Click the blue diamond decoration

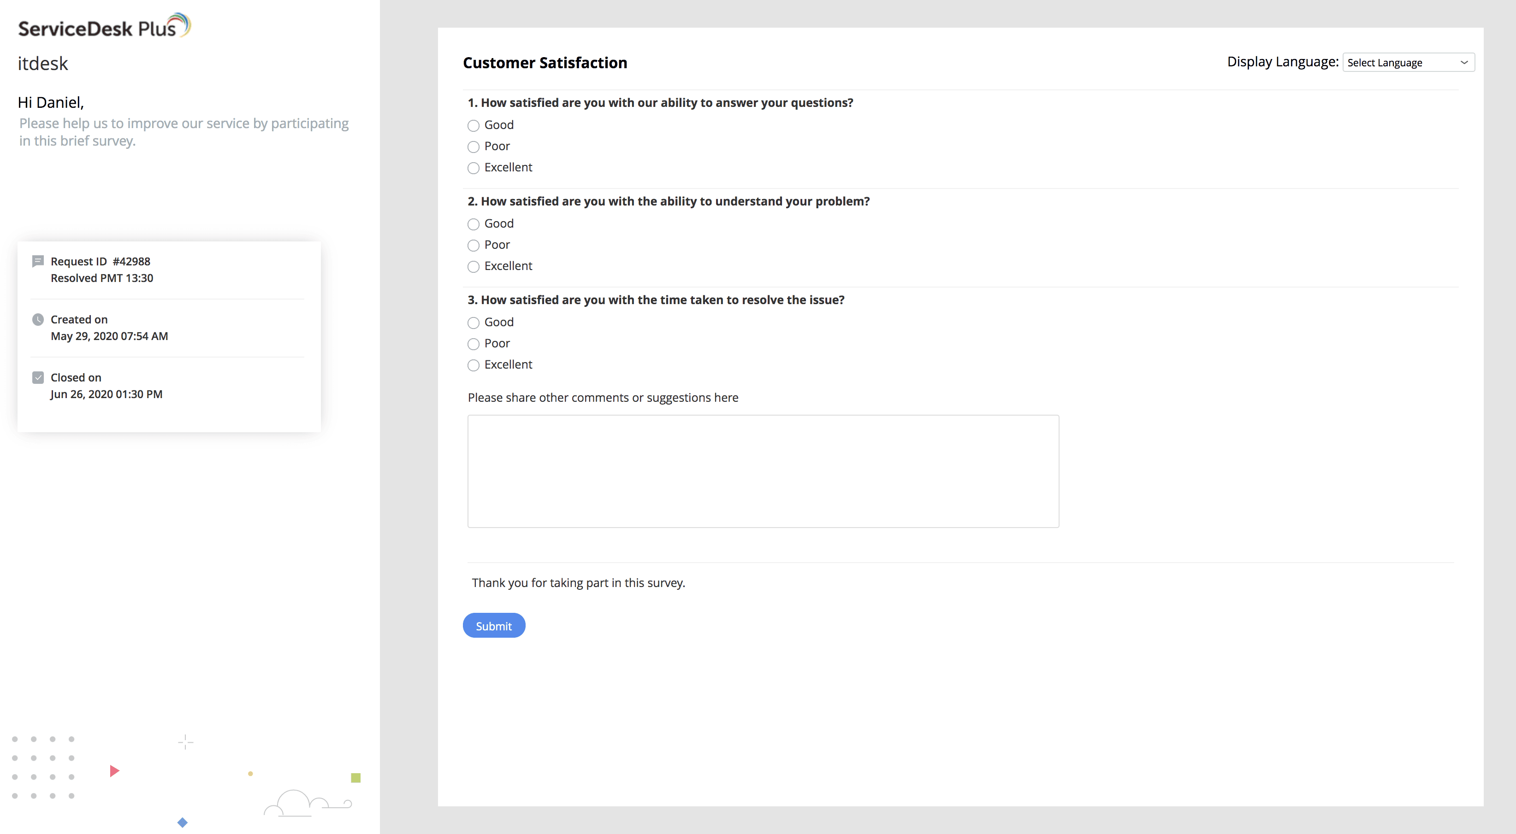[x=183, y=822]
